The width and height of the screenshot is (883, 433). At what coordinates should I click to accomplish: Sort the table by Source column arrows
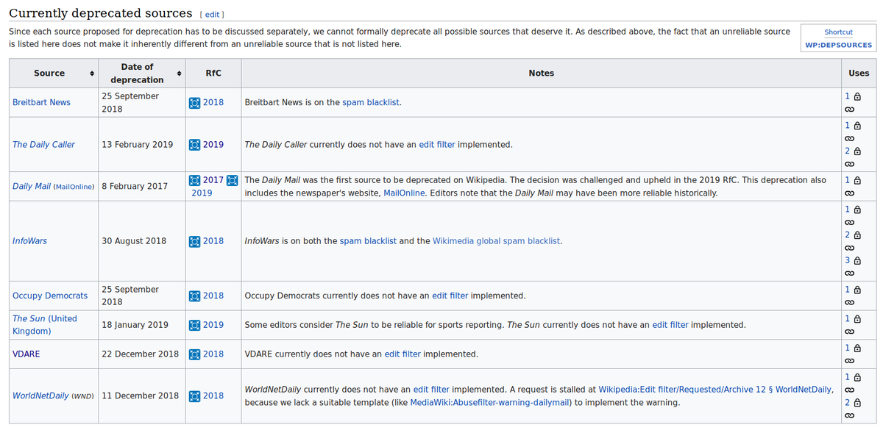point(92,74)
